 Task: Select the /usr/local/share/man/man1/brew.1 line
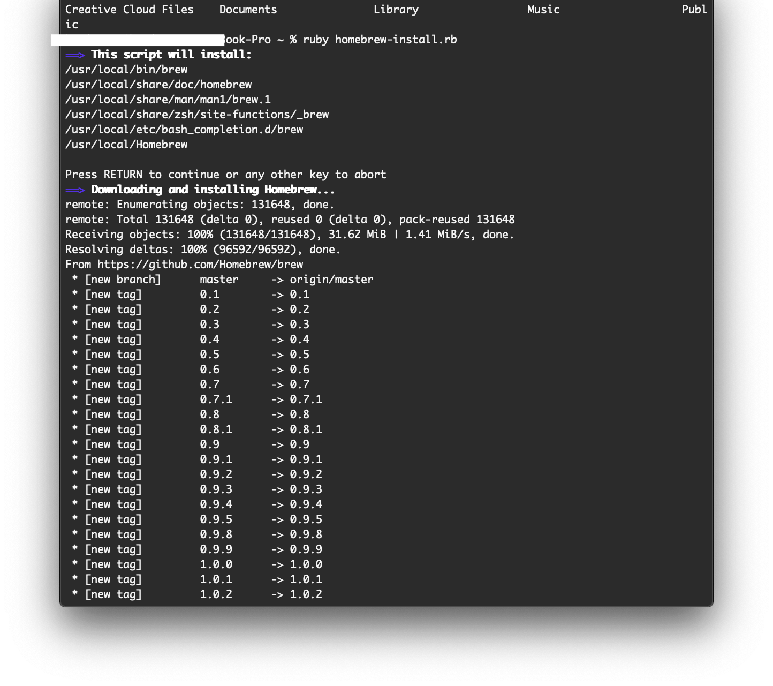[x=168, y=100]
